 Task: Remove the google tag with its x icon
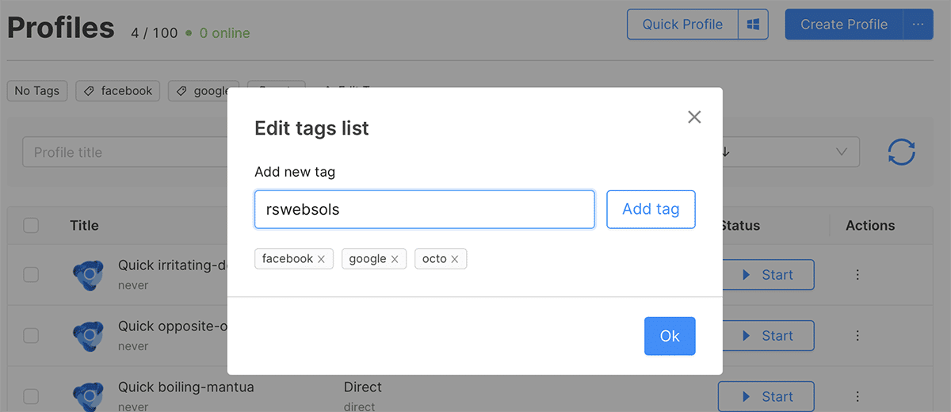pos(394,259)
